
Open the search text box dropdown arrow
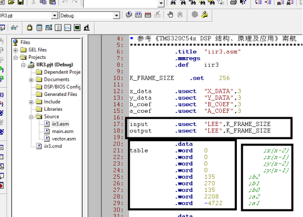[161, 3]
